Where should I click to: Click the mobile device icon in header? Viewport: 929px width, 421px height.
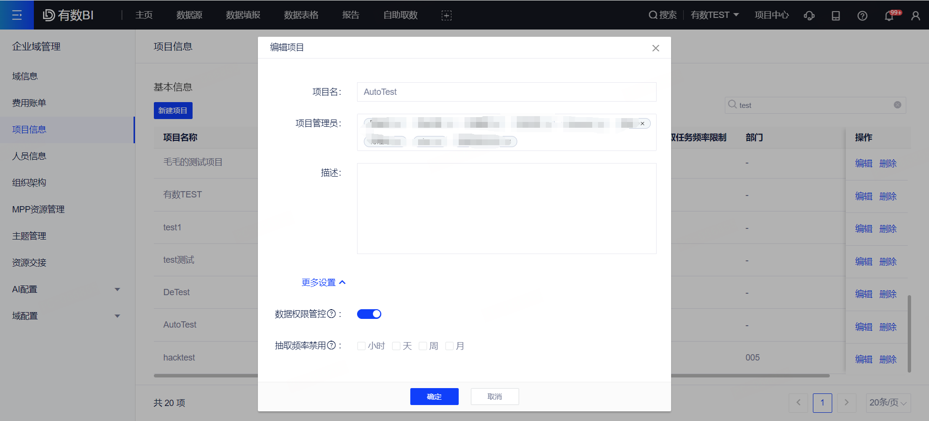[x=836, y=15]
